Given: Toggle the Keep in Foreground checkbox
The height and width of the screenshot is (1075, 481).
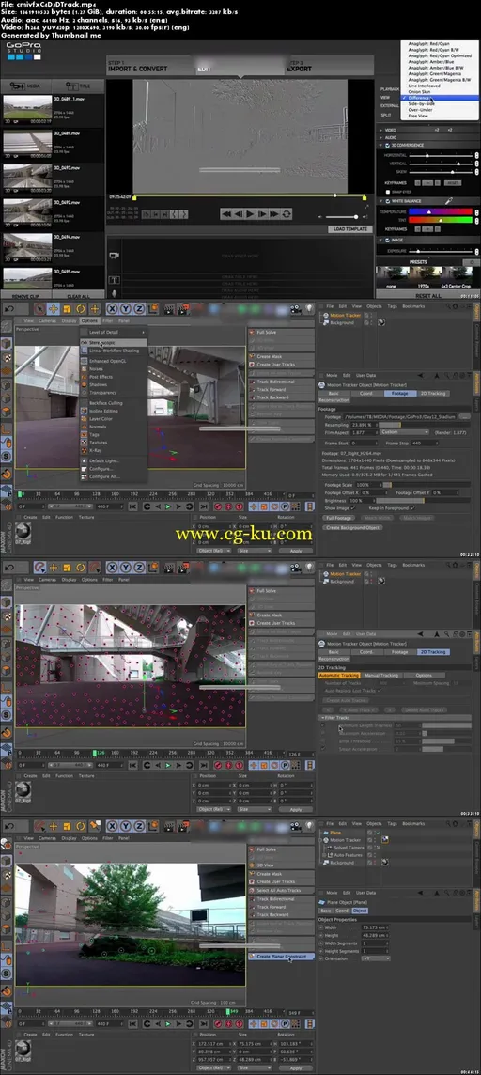Looking at the screenshot, I should (412, 508).
